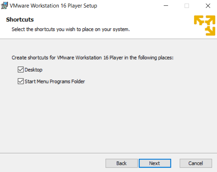
Task: Close the VMware Setup window
Action: pos(208,6)
